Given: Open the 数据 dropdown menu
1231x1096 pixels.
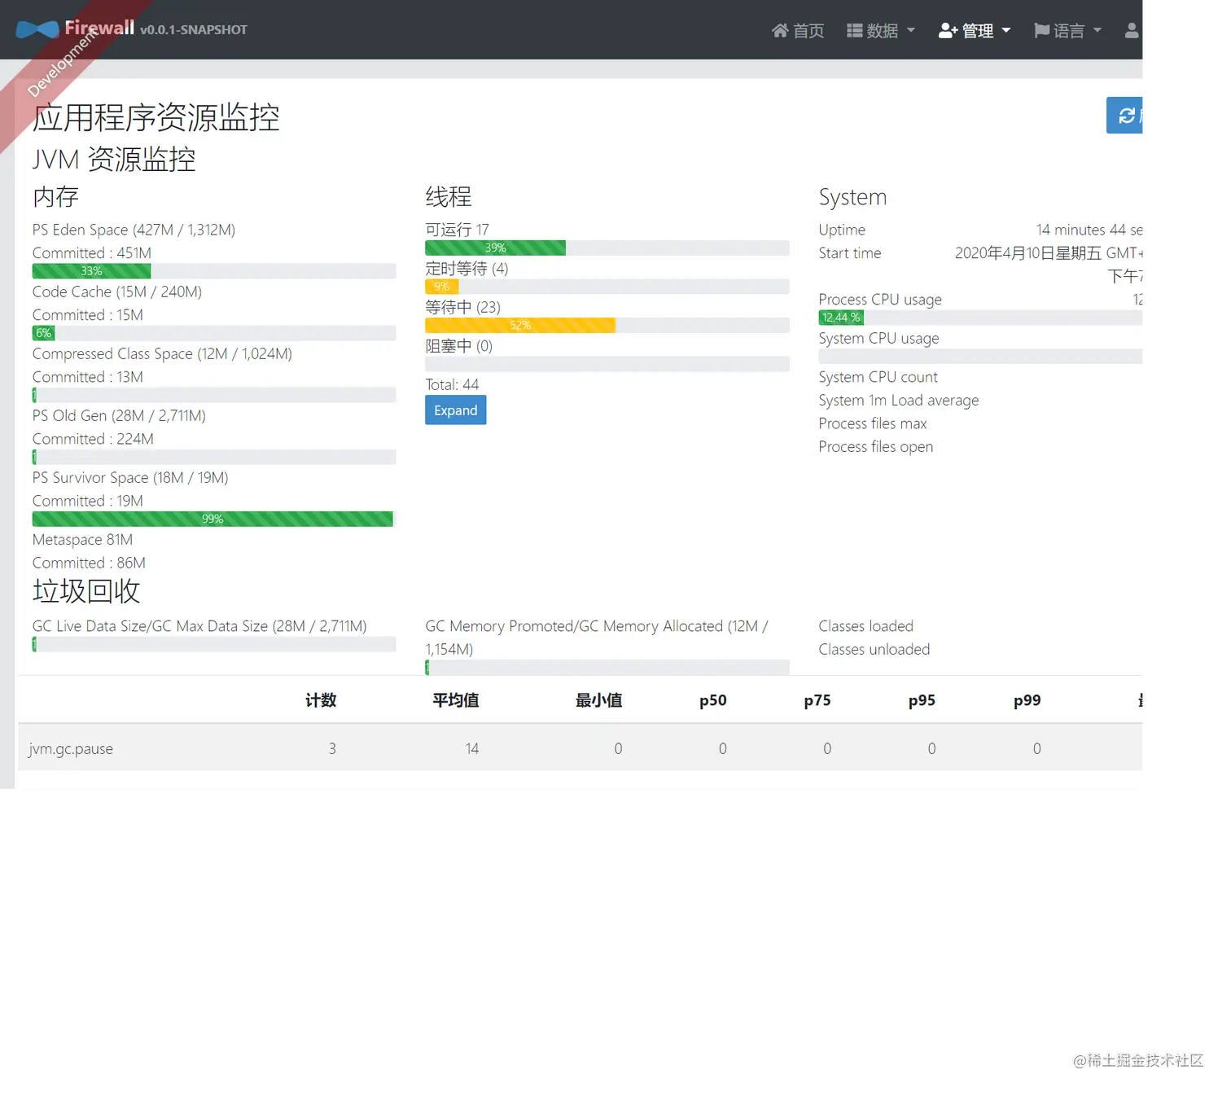Looking at the screenshot, I should tap(881, 31).
